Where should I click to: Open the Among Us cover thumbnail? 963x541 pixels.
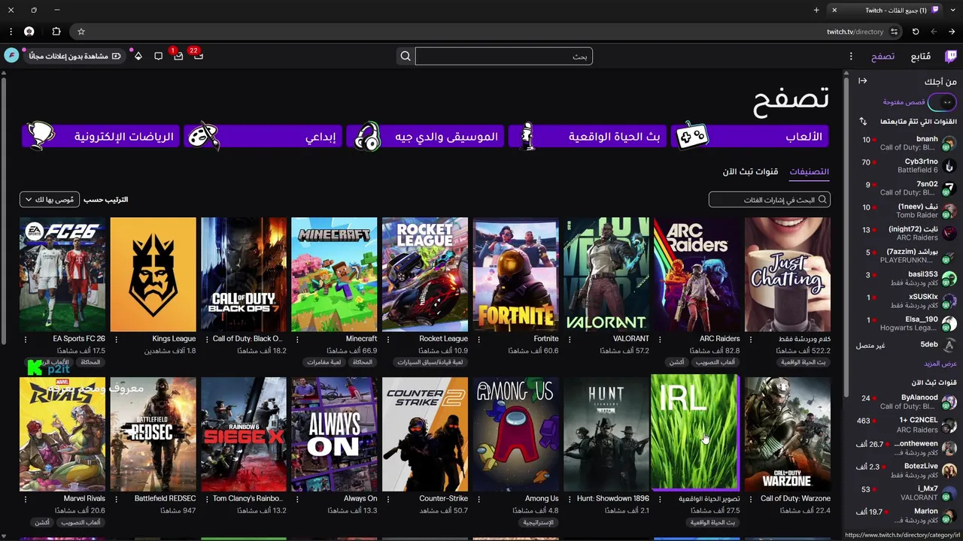(x=515, y=434)
